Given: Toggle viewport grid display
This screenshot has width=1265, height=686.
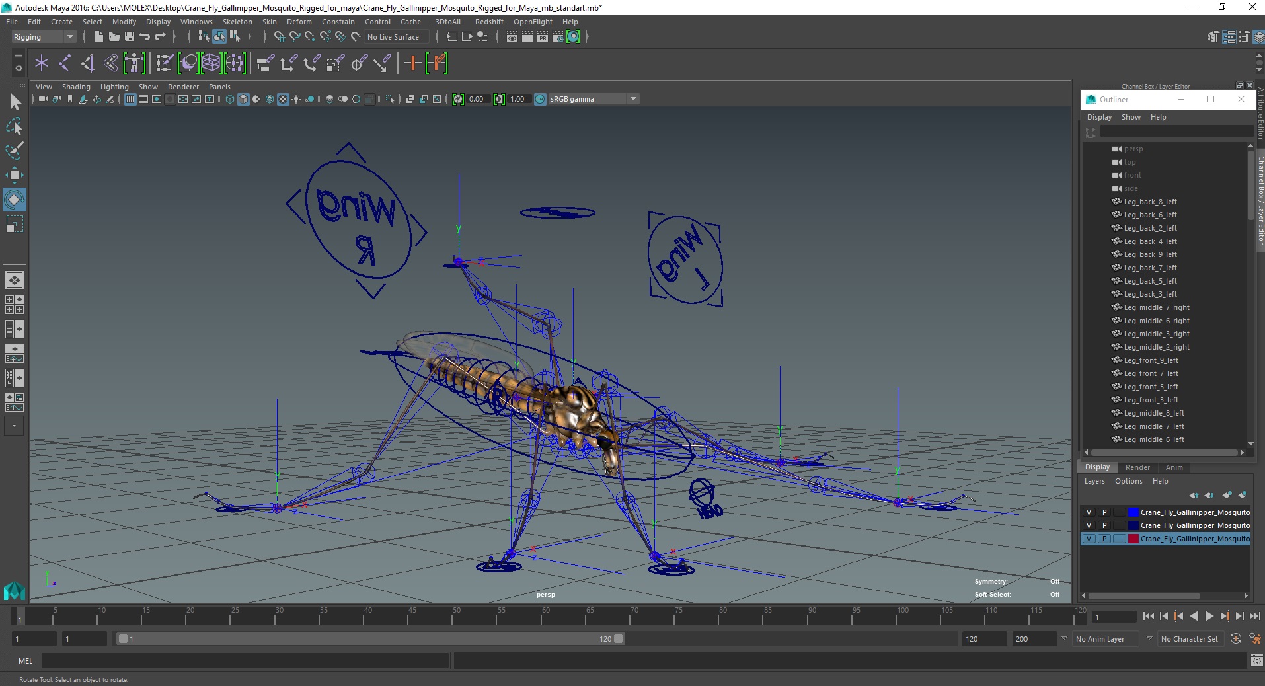Looking at the screenshot, I should tap(130, 99).
